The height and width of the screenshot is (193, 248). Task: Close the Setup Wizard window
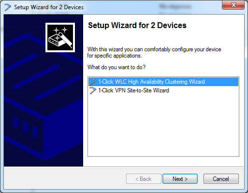click(x=233, y=5)
